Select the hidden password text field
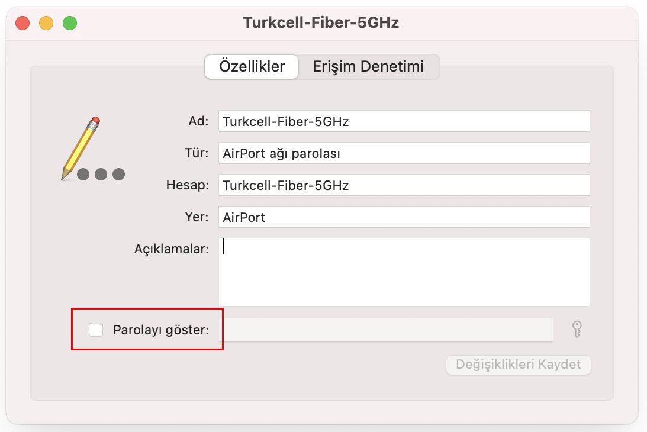647x432 pixels. pyautogui.click(x=388, y=330)
